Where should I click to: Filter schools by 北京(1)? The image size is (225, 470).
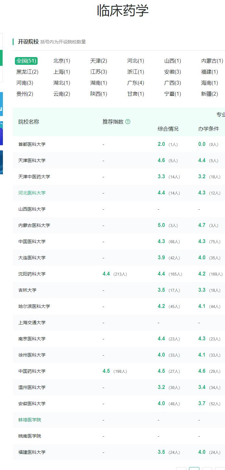coord(62,61)
